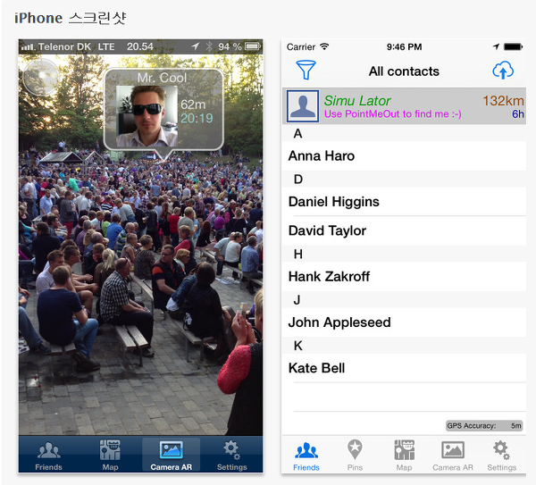Switch to Friends tab in contacts screen
This screenshot has width=536, height=485.
[306, 456]
